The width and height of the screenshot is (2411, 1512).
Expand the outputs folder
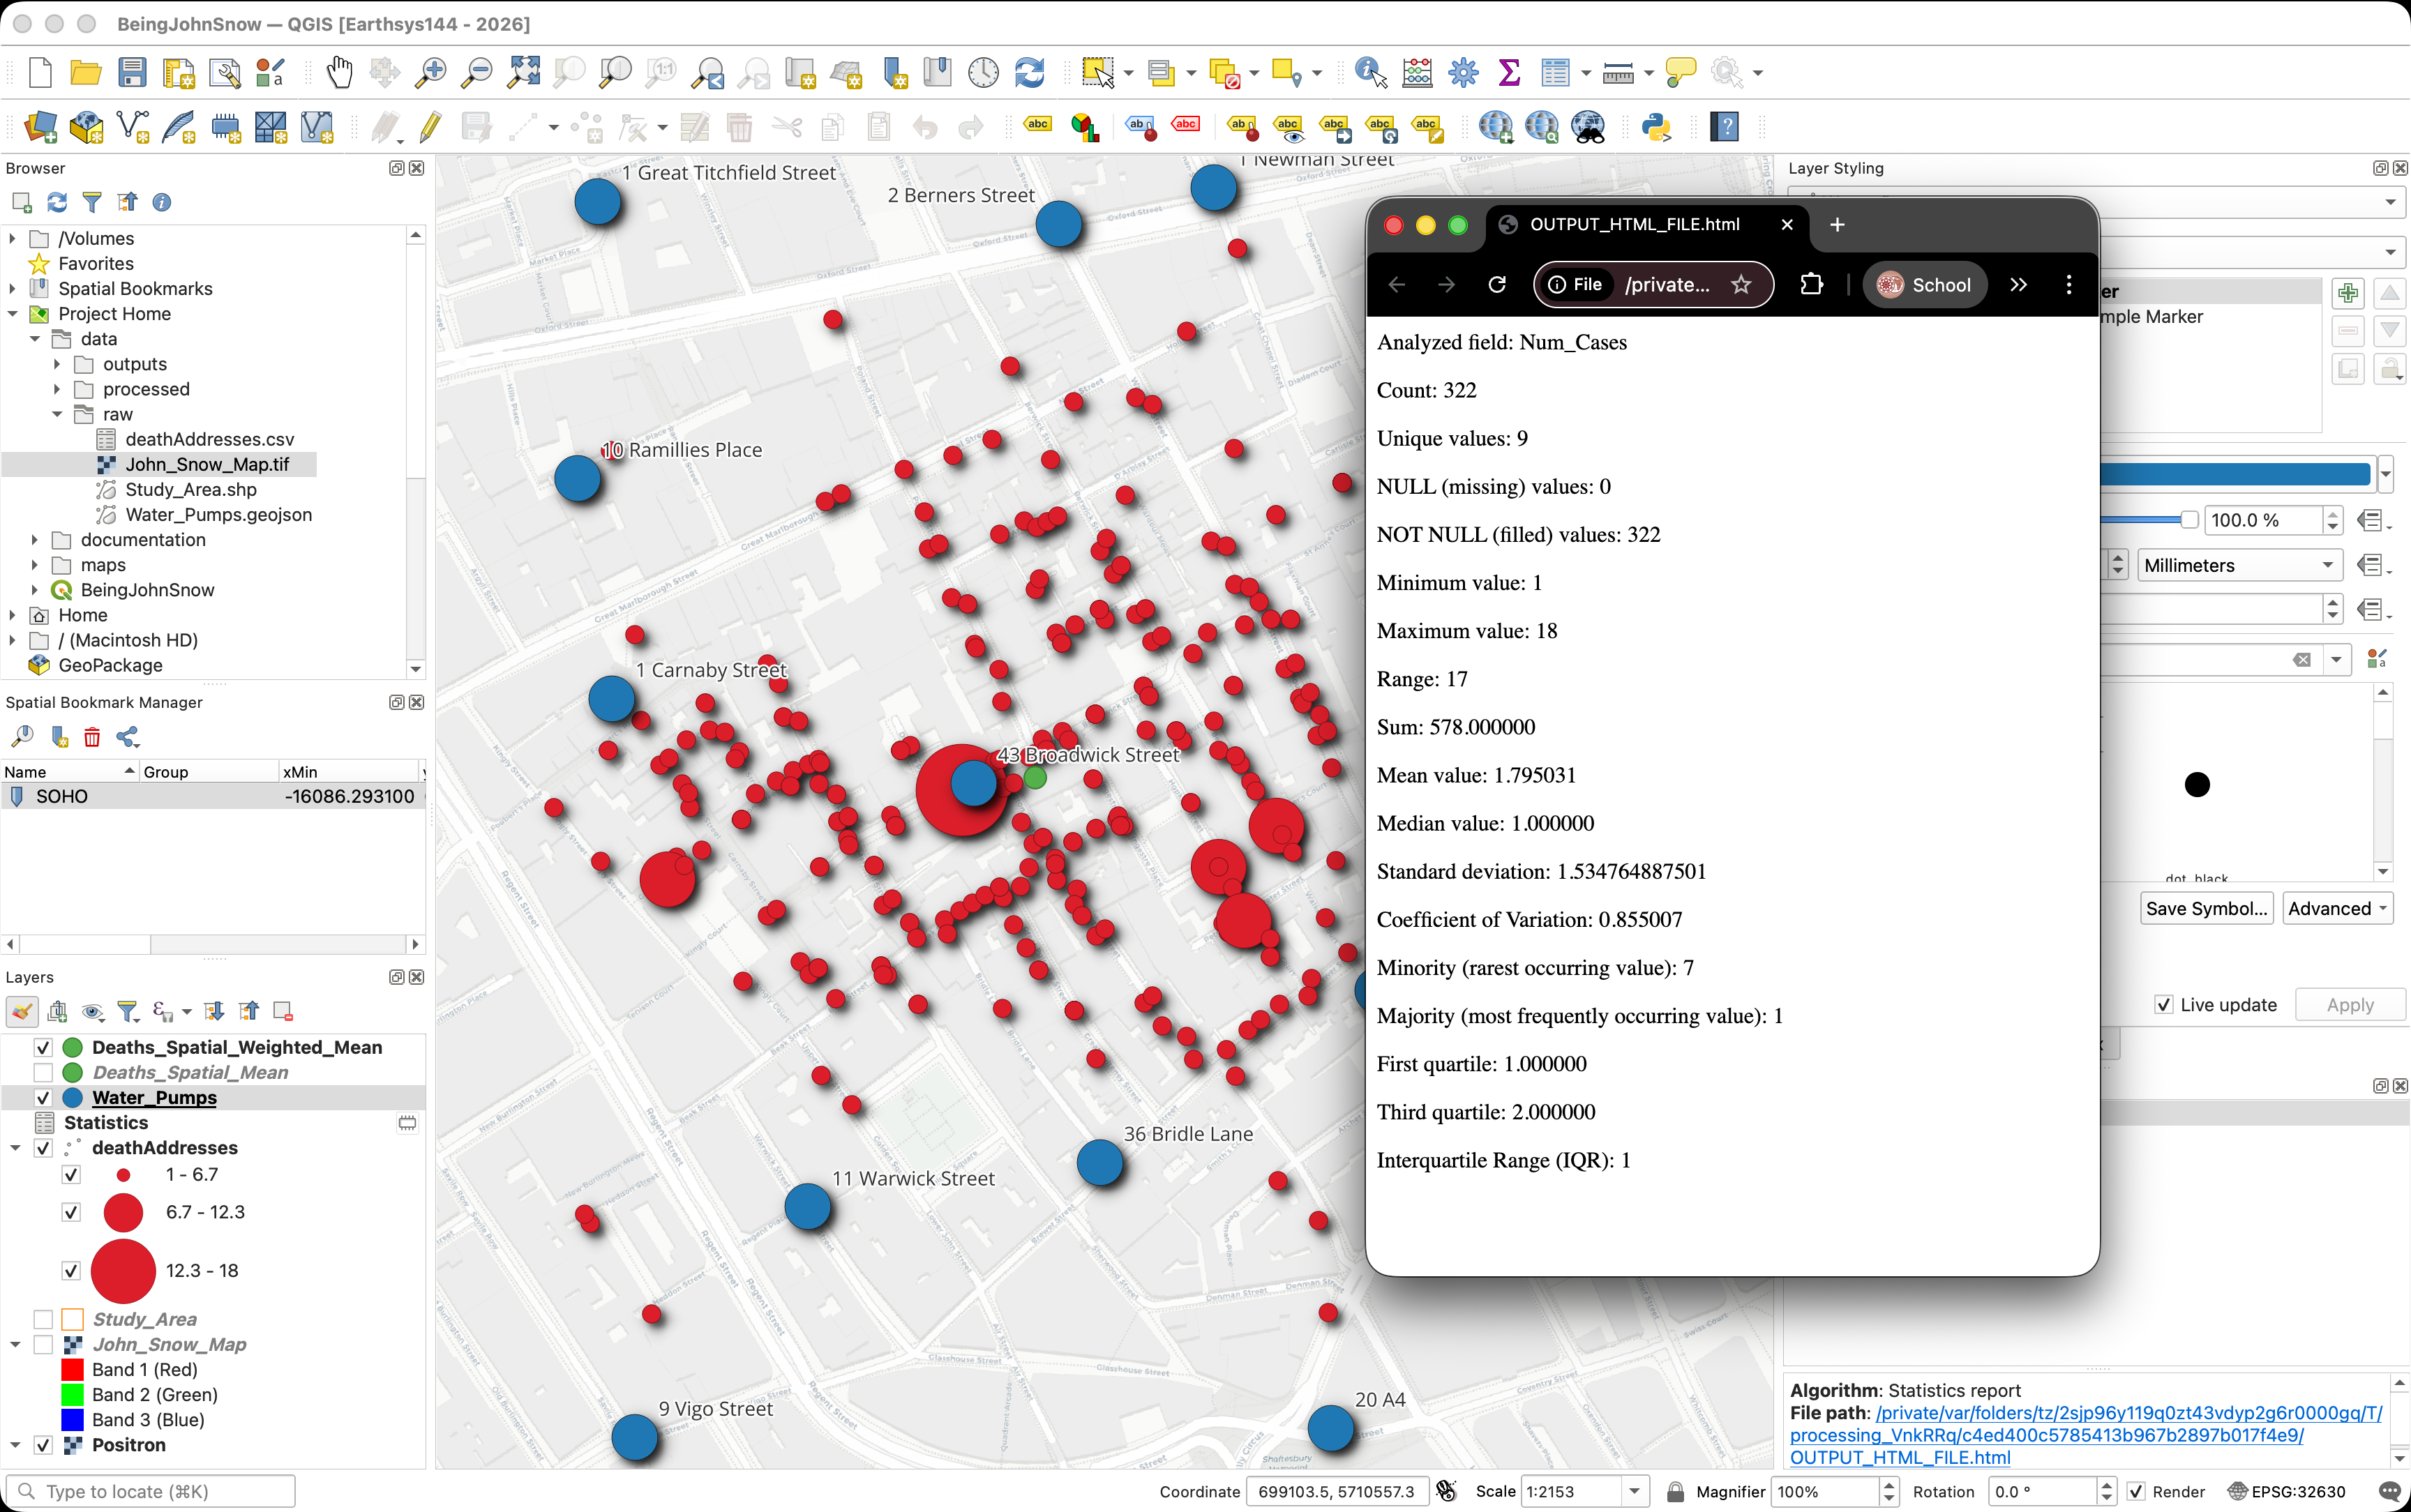click(x=57, y=364)
